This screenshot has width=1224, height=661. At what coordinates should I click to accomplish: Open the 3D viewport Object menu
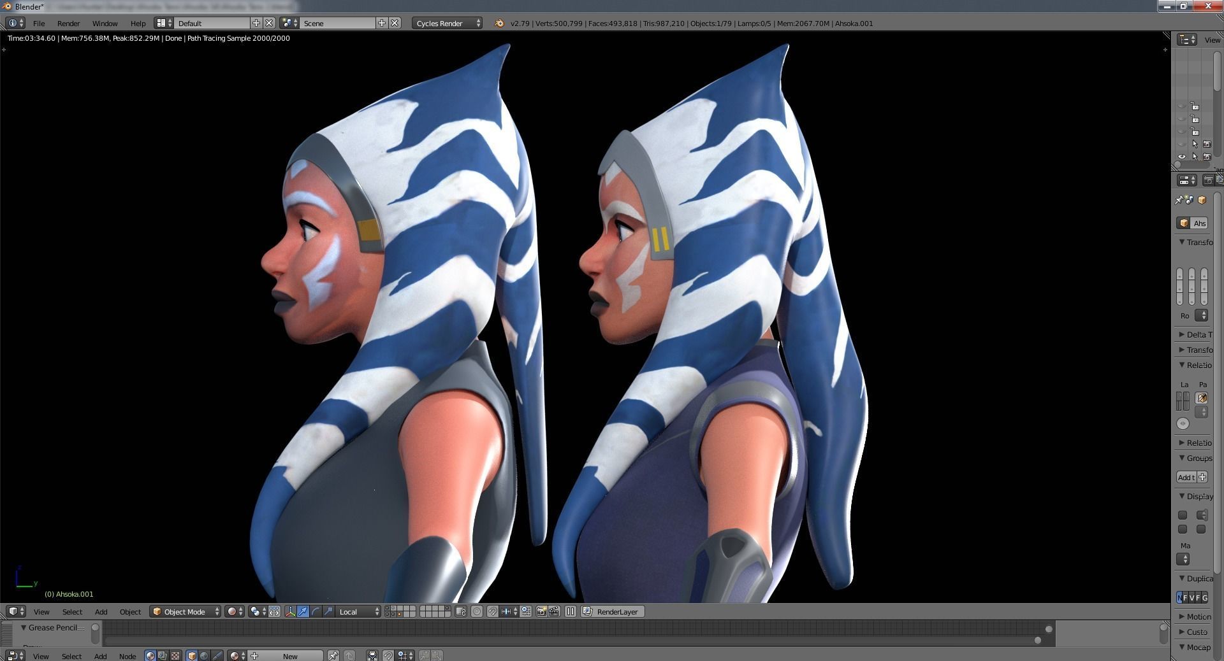click(130, 612)
